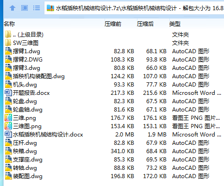Viewport: 224px width, 186px height.
Task: Select the SW三维图 folder name
Action: 25,43
